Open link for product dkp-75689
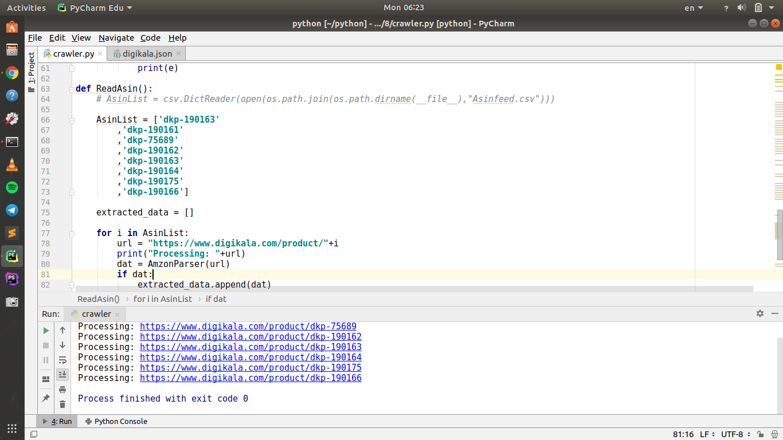 (248, 327)
